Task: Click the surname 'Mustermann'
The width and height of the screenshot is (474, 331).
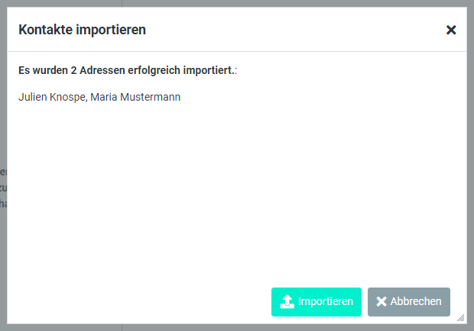Action: click(151, 97)
